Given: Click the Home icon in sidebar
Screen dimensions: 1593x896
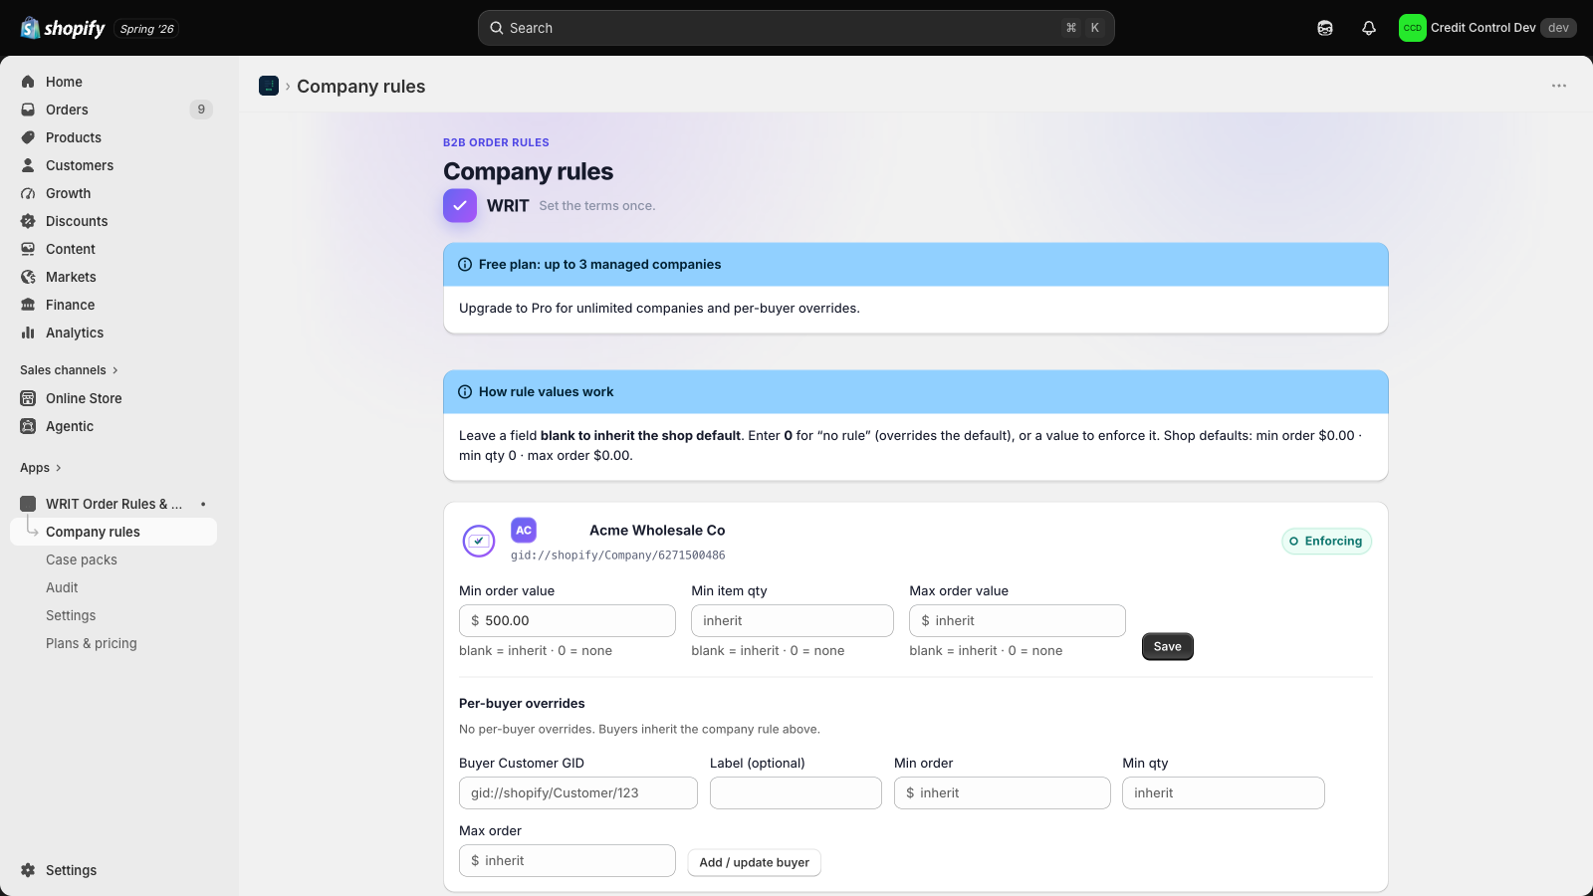Looking at the screenshot, I should pyautogui.click(x=28, y=82).
